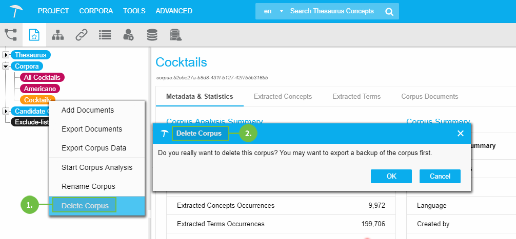Click the search magnifier icon

pyautogui.click(x=389, y=11)
